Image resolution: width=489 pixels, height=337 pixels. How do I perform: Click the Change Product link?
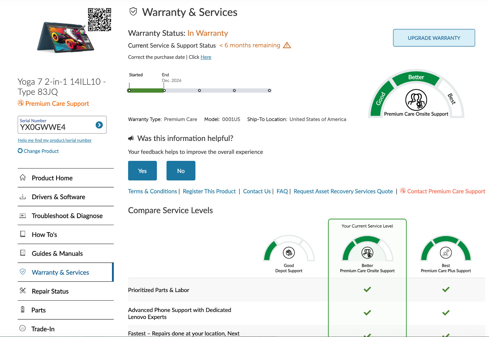coord(41,151)
